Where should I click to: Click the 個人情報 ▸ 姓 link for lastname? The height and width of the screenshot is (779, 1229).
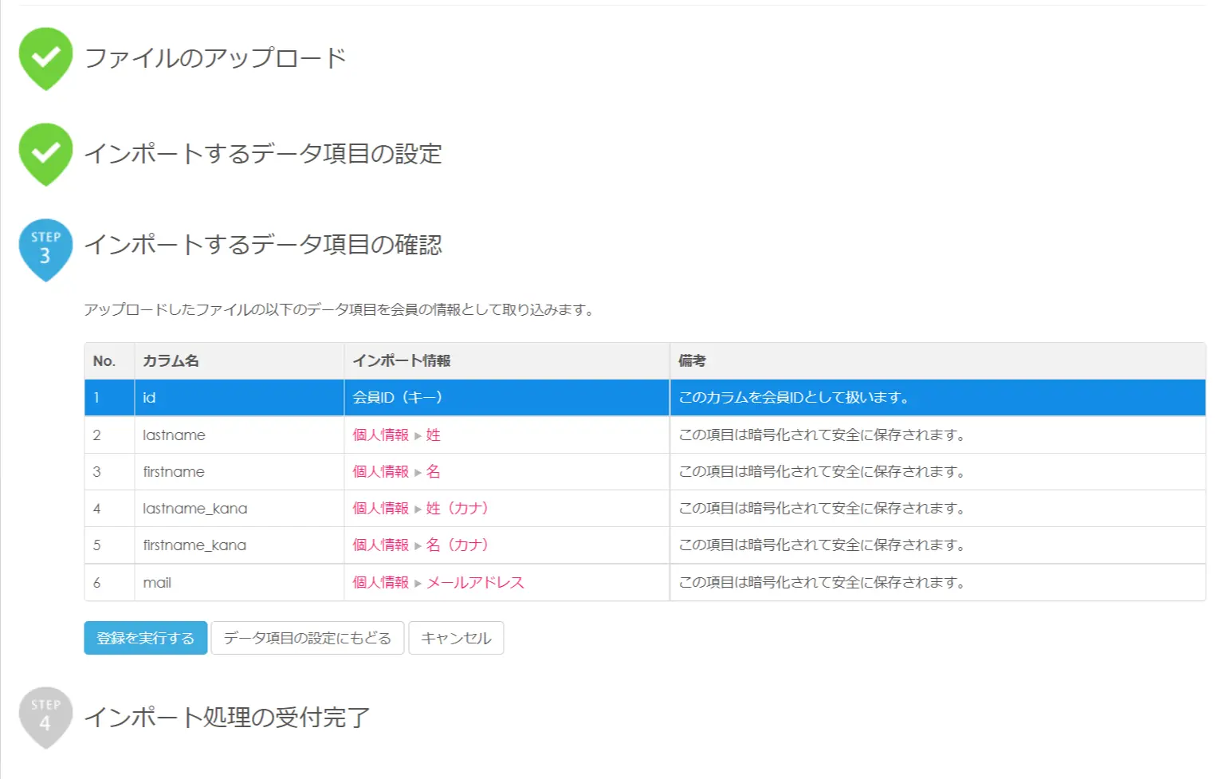click(396, 435)
